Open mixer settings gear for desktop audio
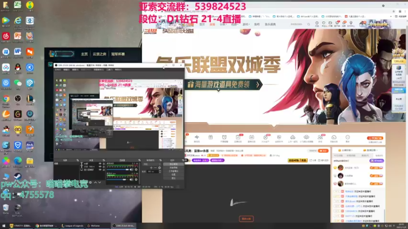Image resolution: width=408 pixels, height=229 pixels. click(x=136, y=169)
